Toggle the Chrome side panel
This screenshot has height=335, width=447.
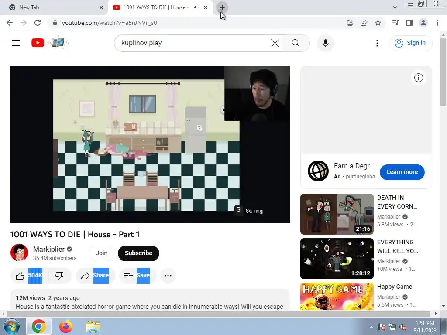[x=409, y=23]
